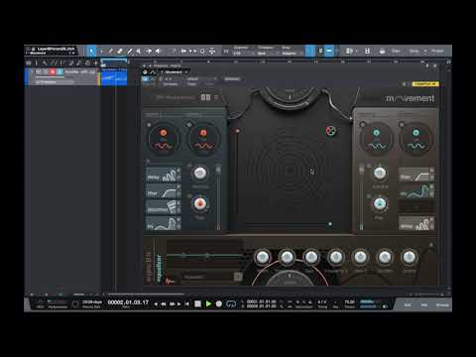Switch to the Song page

click(x=415, y=51)
